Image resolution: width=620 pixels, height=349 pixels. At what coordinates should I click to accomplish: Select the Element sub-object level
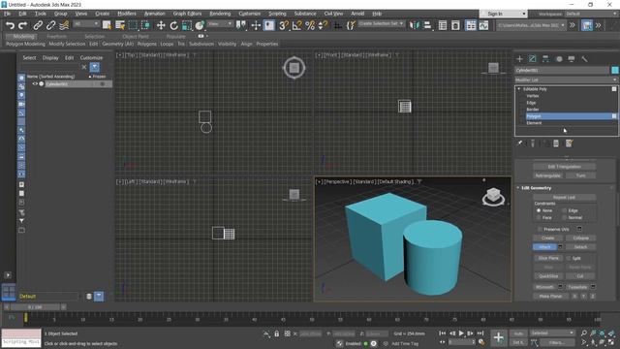pos(534,123)
